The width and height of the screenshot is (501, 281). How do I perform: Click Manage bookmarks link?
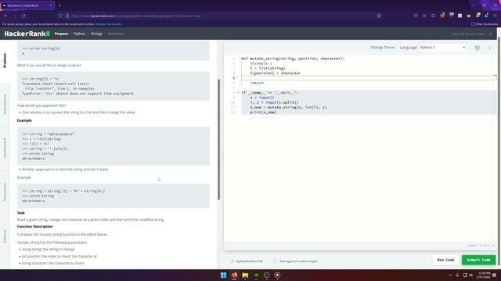(109, 24)
